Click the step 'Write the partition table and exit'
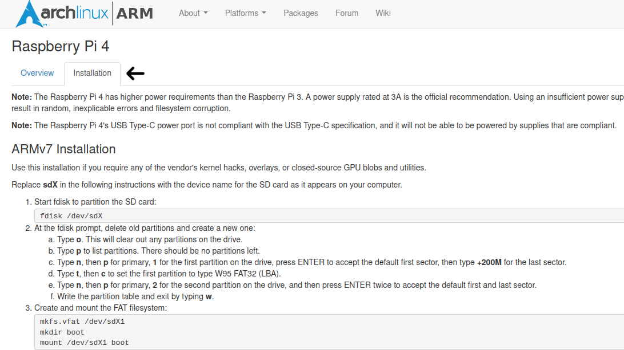The image size is (624, 350). pos(135,296)
